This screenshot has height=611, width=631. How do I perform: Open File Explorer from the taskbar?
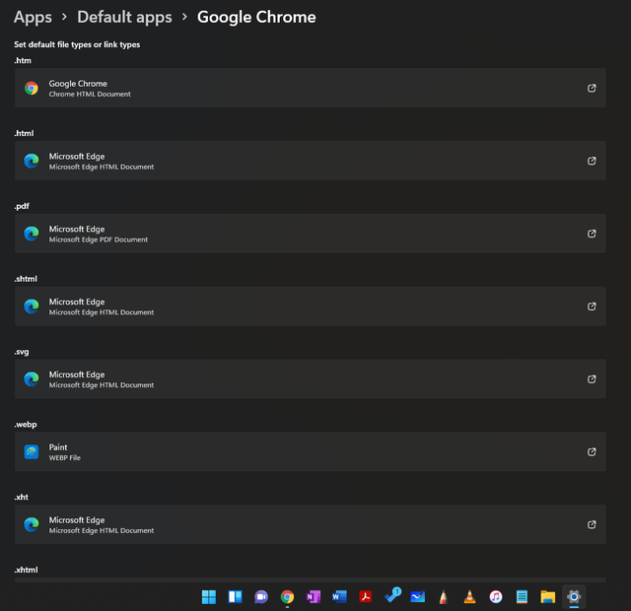pos(548,597)
